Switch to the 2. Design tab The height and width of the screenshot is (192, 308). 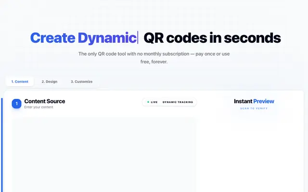(50, 82)
